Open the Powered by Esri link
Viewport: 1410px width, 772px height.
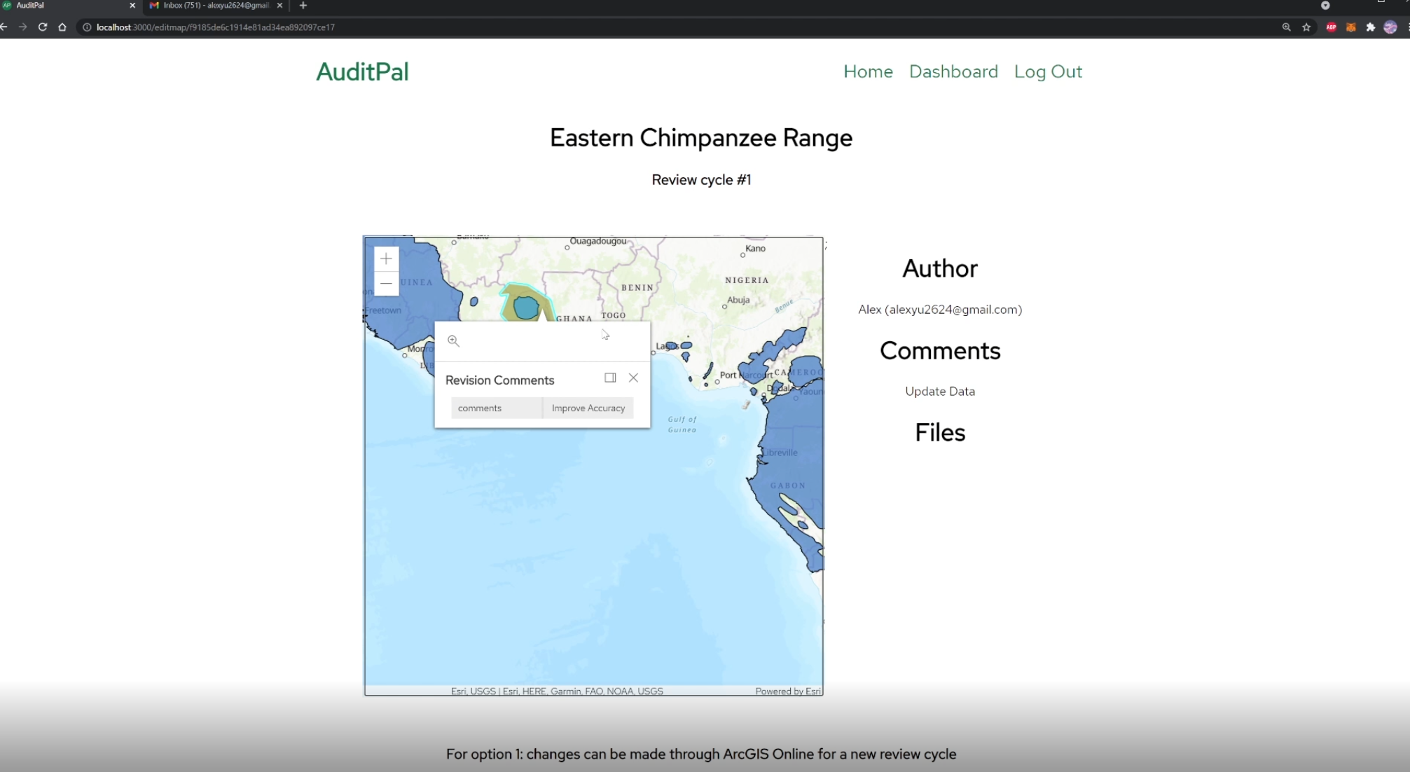[787, 691]
